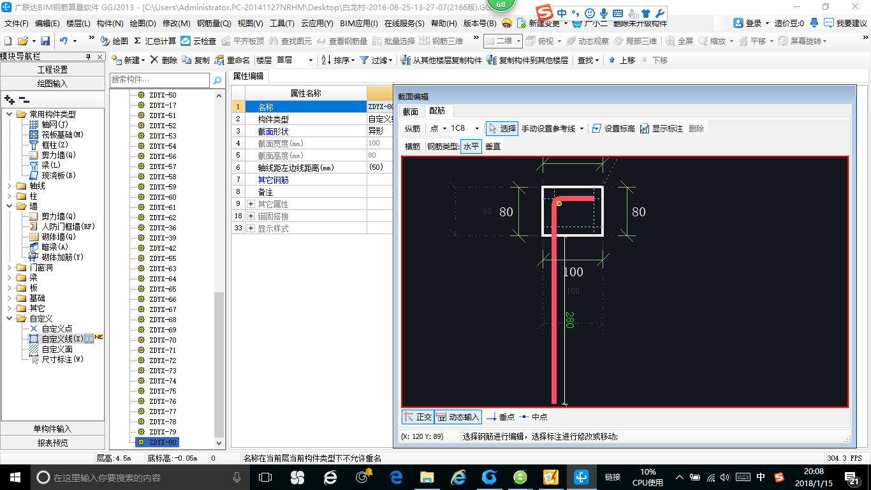Open the 过滤 filter dropdown
This screenshot has width=871, height=490.
coord(377,60)
